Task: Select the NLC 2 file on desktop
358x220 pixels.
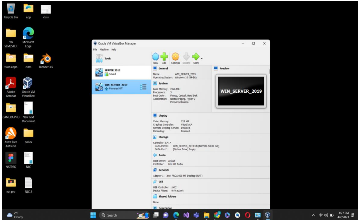Action: point(28,185)
